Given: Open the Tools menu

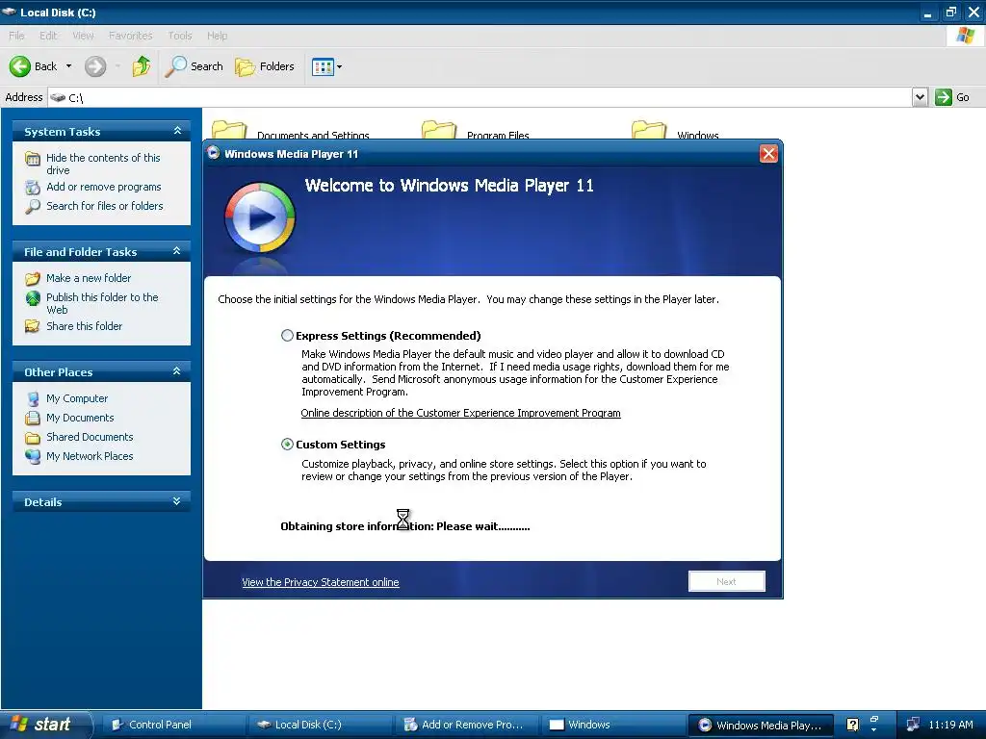Looking at the screenshot, I should point(180,36).
